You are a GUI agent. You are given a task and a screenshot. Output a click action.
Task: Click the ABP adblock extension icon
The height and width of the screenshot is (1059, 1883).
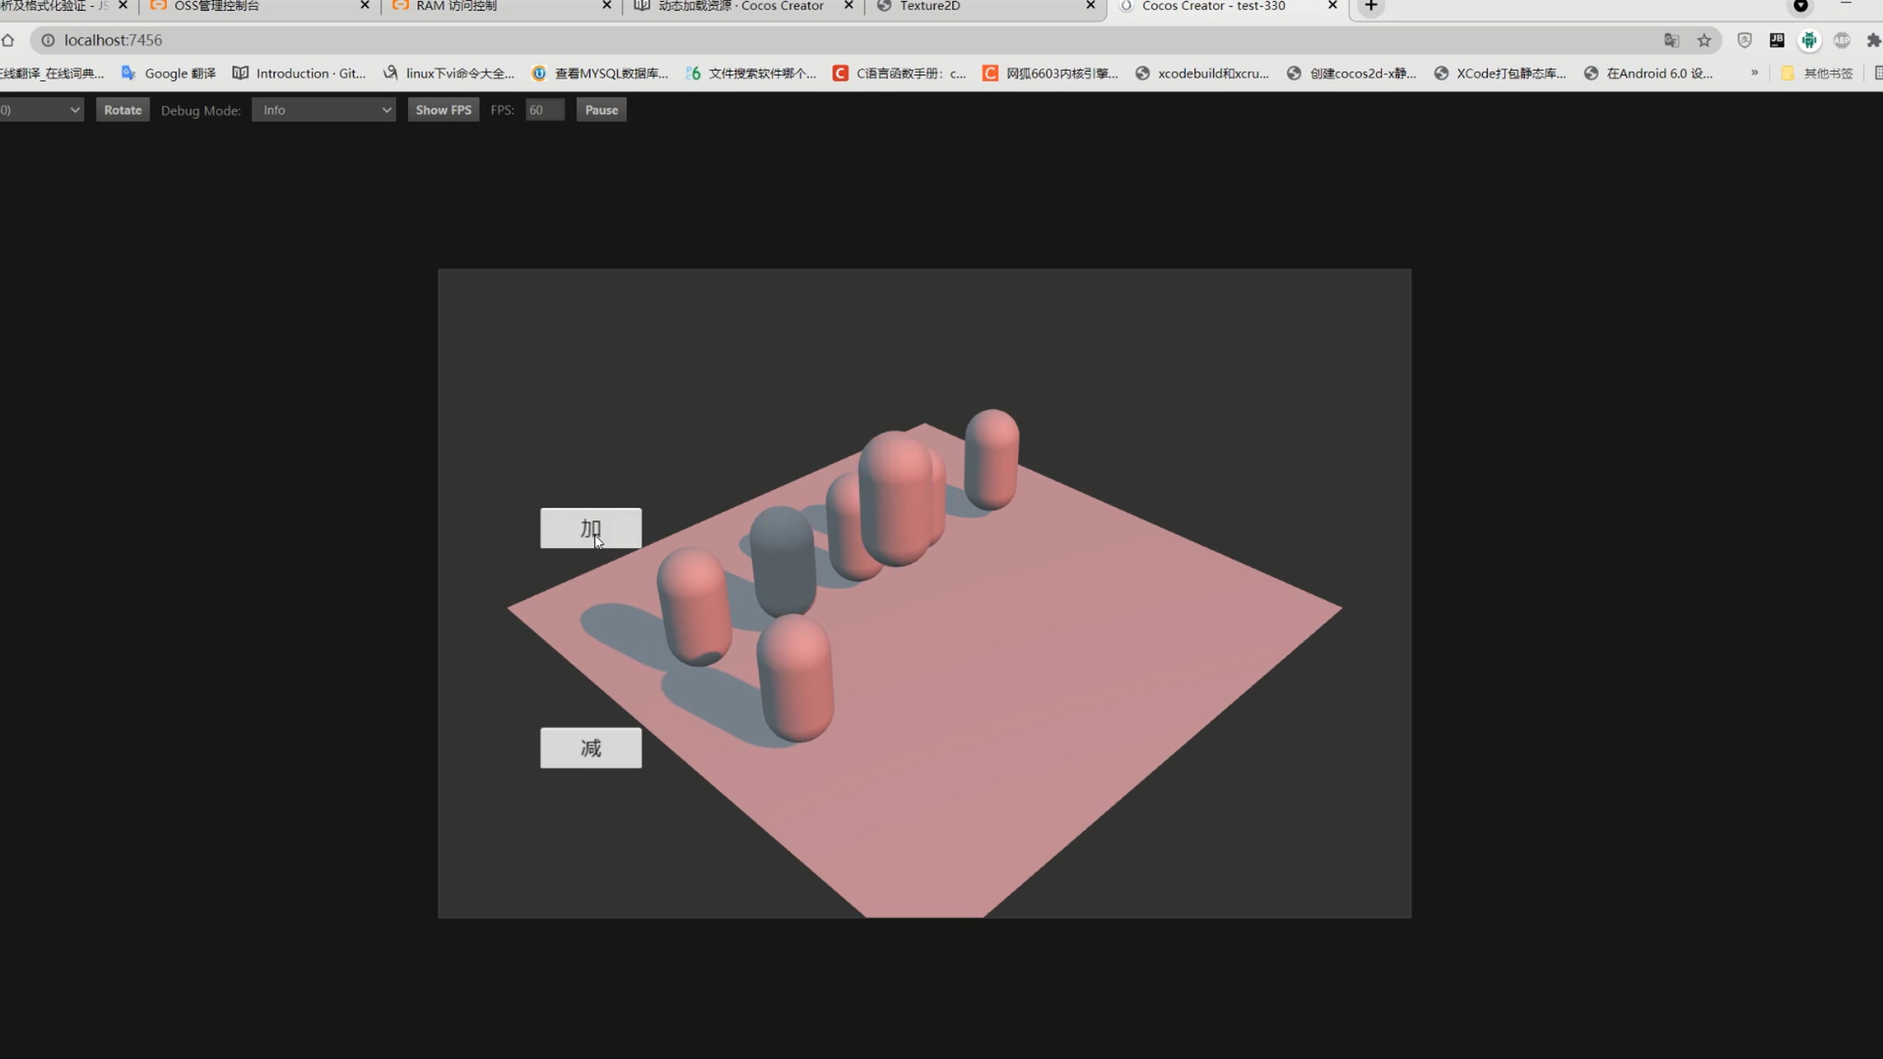1841,40
